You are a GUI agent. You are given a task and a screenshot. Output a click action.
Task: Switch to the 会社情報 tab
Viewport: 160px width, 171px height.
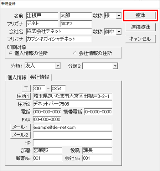40,77
